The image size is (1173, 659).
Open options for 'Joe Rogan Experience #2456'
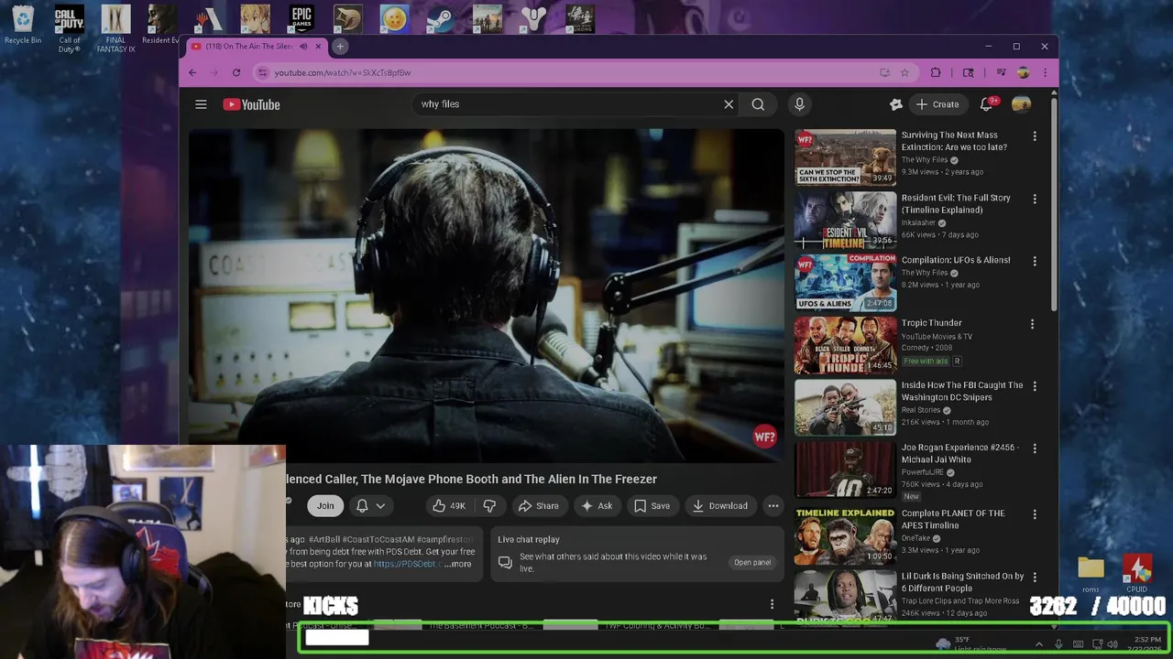pos(1035,448)
